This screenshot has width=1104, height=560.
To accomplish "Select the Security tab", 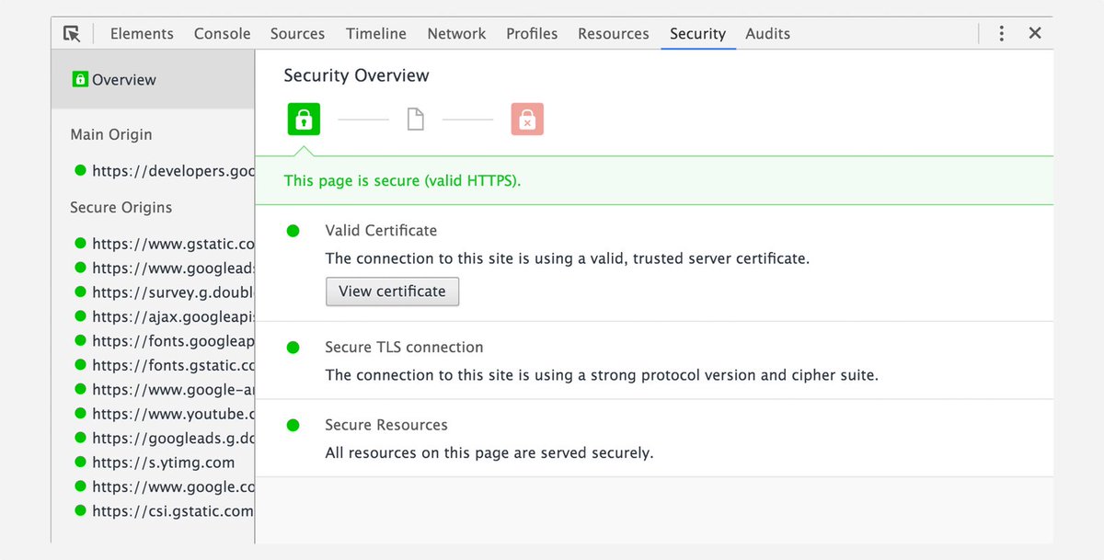I will 697,33.
